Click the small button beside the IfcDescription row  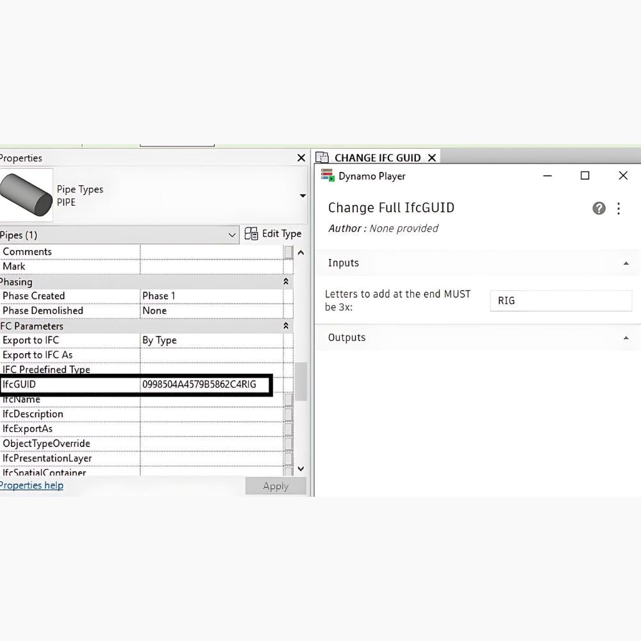(288, 414)
